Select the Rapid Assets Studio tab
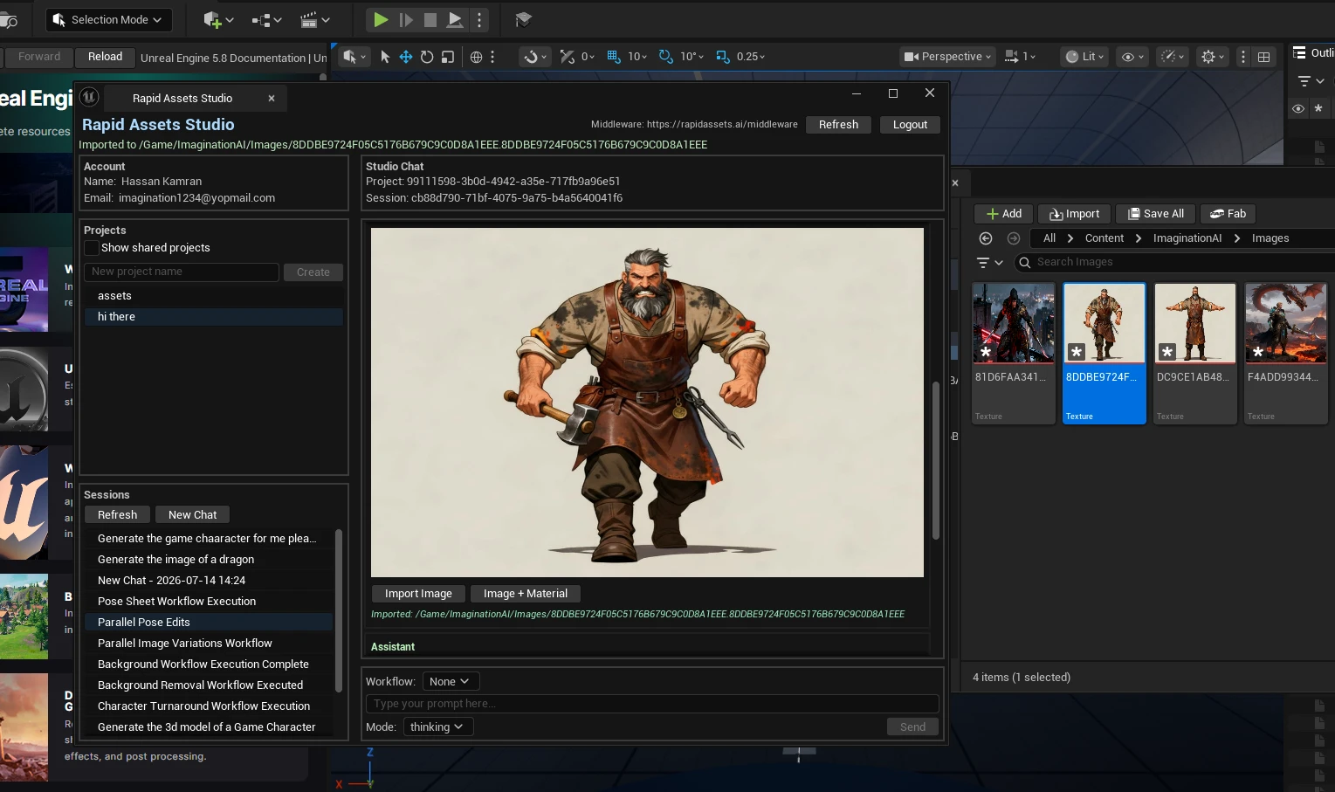 point(182,98)
